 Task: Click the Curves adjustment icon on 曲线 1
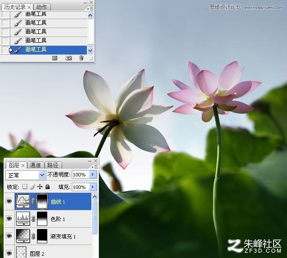point(23,201)
